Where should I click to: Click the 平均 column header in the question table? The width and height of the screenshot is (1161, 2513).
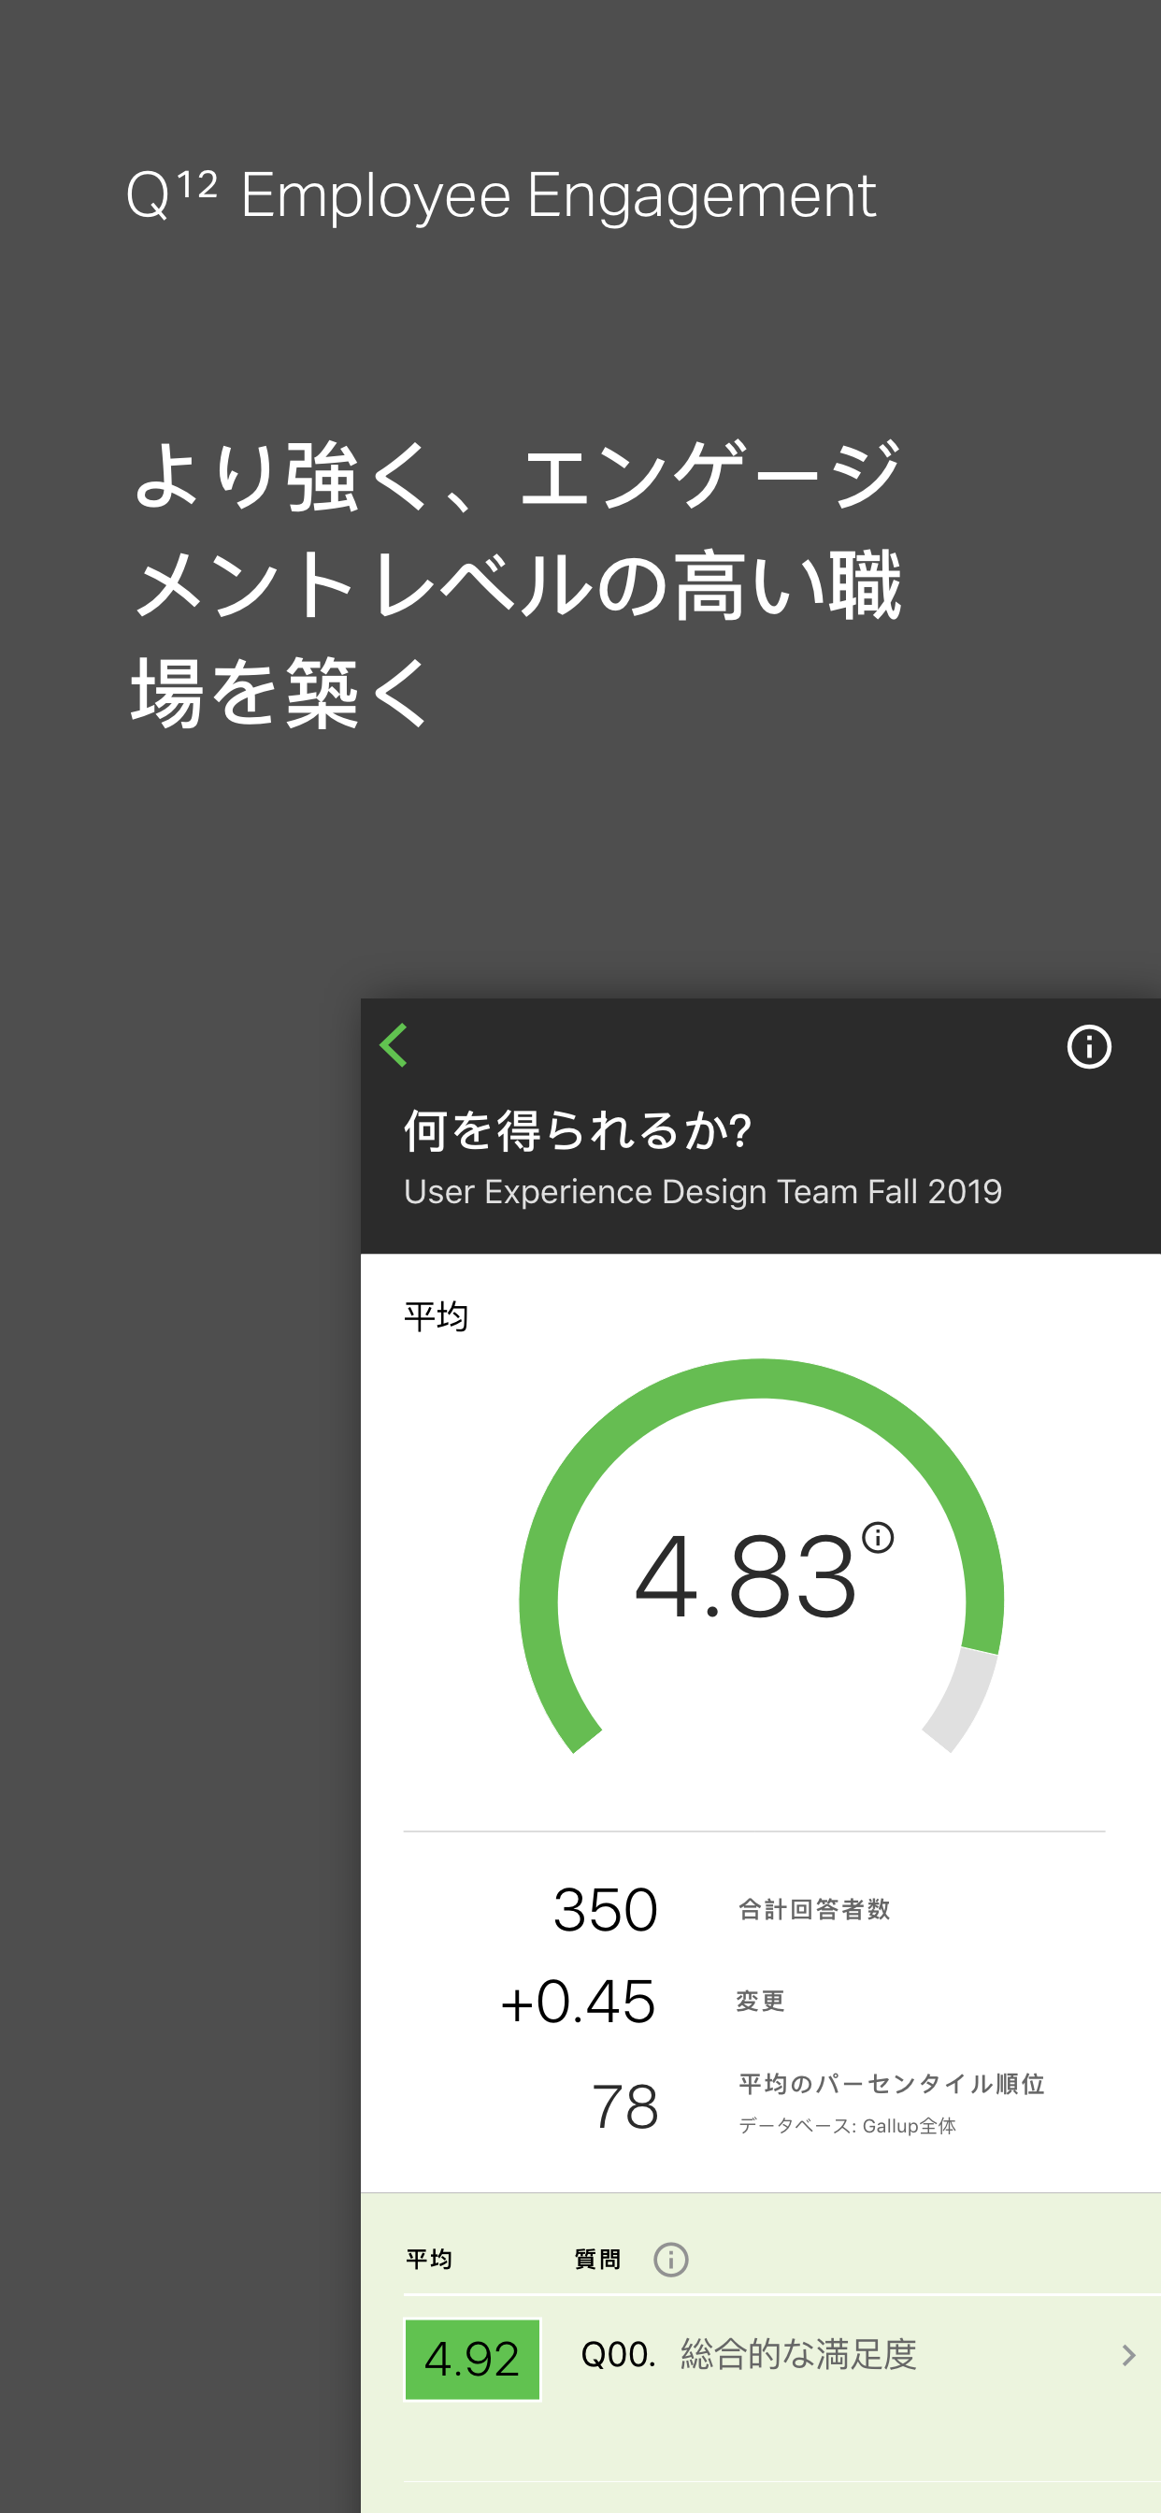(x=428, y=2260)
